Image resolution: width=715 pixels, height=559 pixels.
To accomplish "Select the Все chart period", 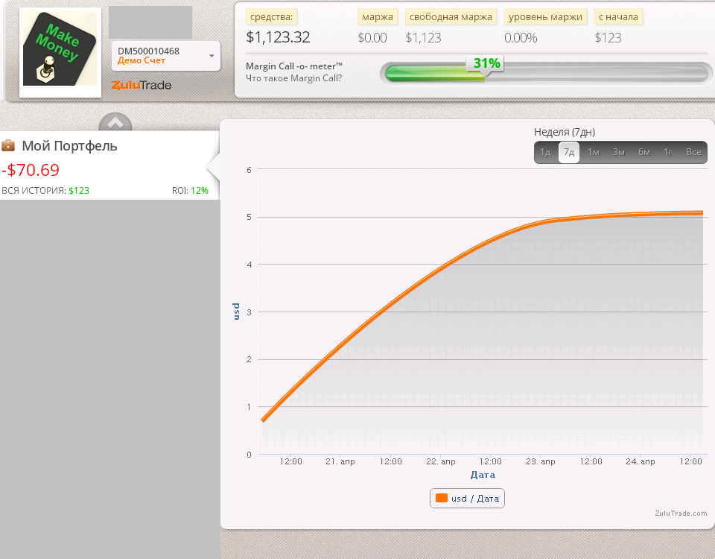I will coord(693,152).
